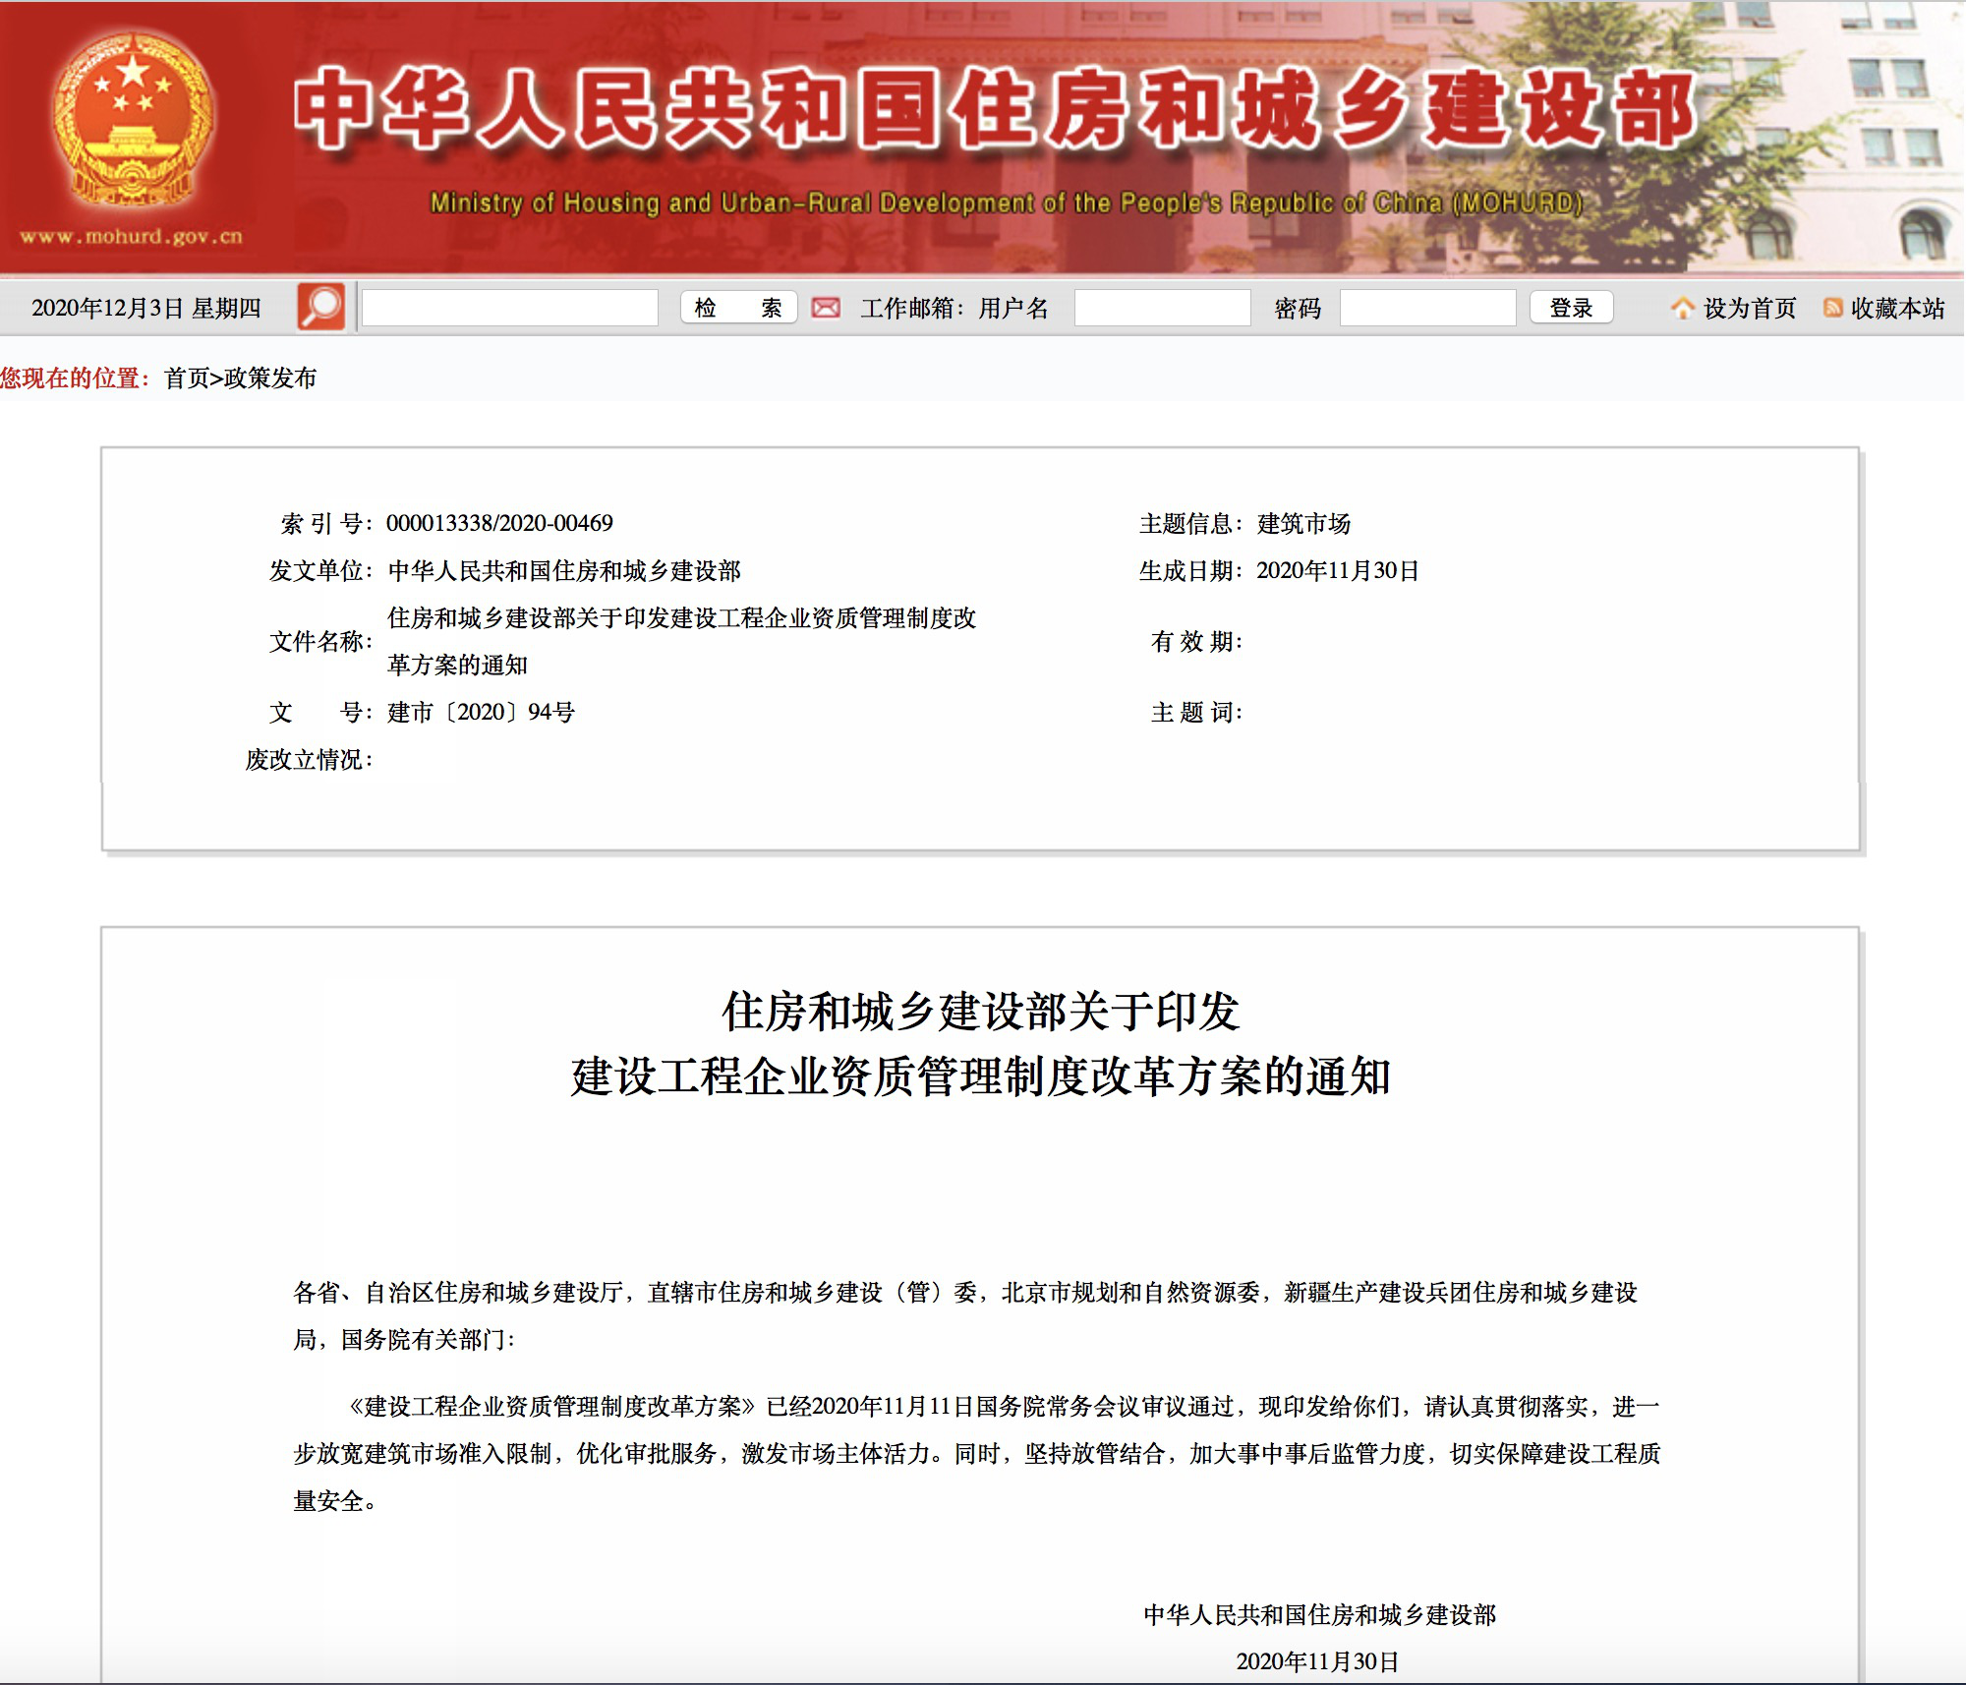Click the red envelope work-mail icon
The width and height of the screenshot is (1966, 1685).
click(826, 308)
